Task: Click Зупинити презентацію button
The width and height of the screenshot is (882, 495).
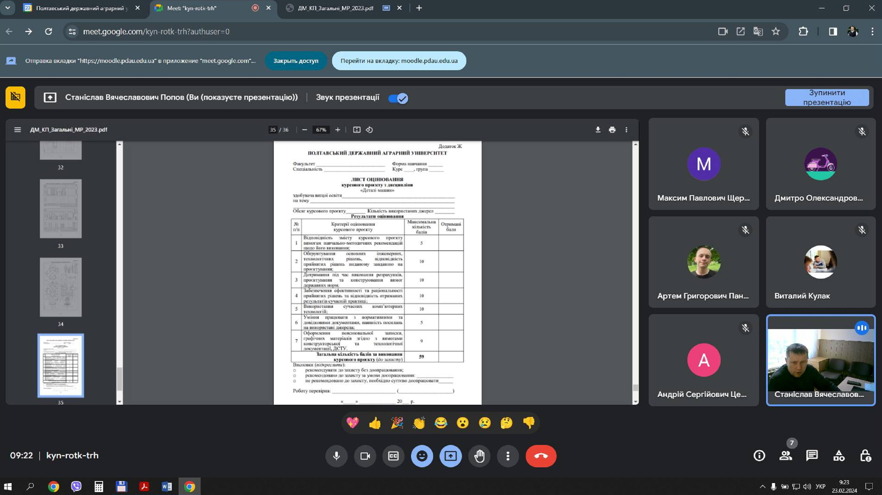Action: 827,98
